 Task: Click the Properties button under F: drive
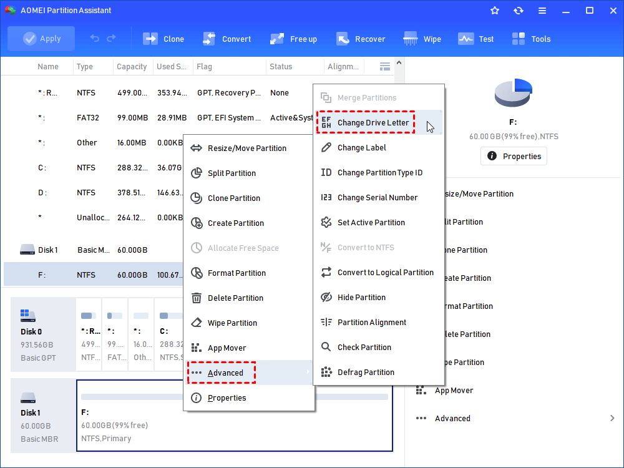coord(514,156)
